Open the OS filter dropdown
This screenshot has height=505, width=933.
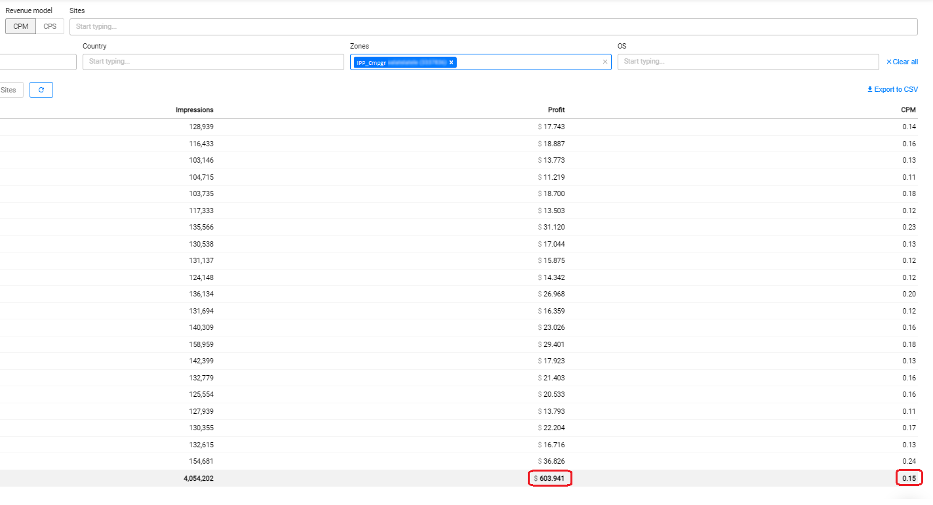click(x=747, y=62)
